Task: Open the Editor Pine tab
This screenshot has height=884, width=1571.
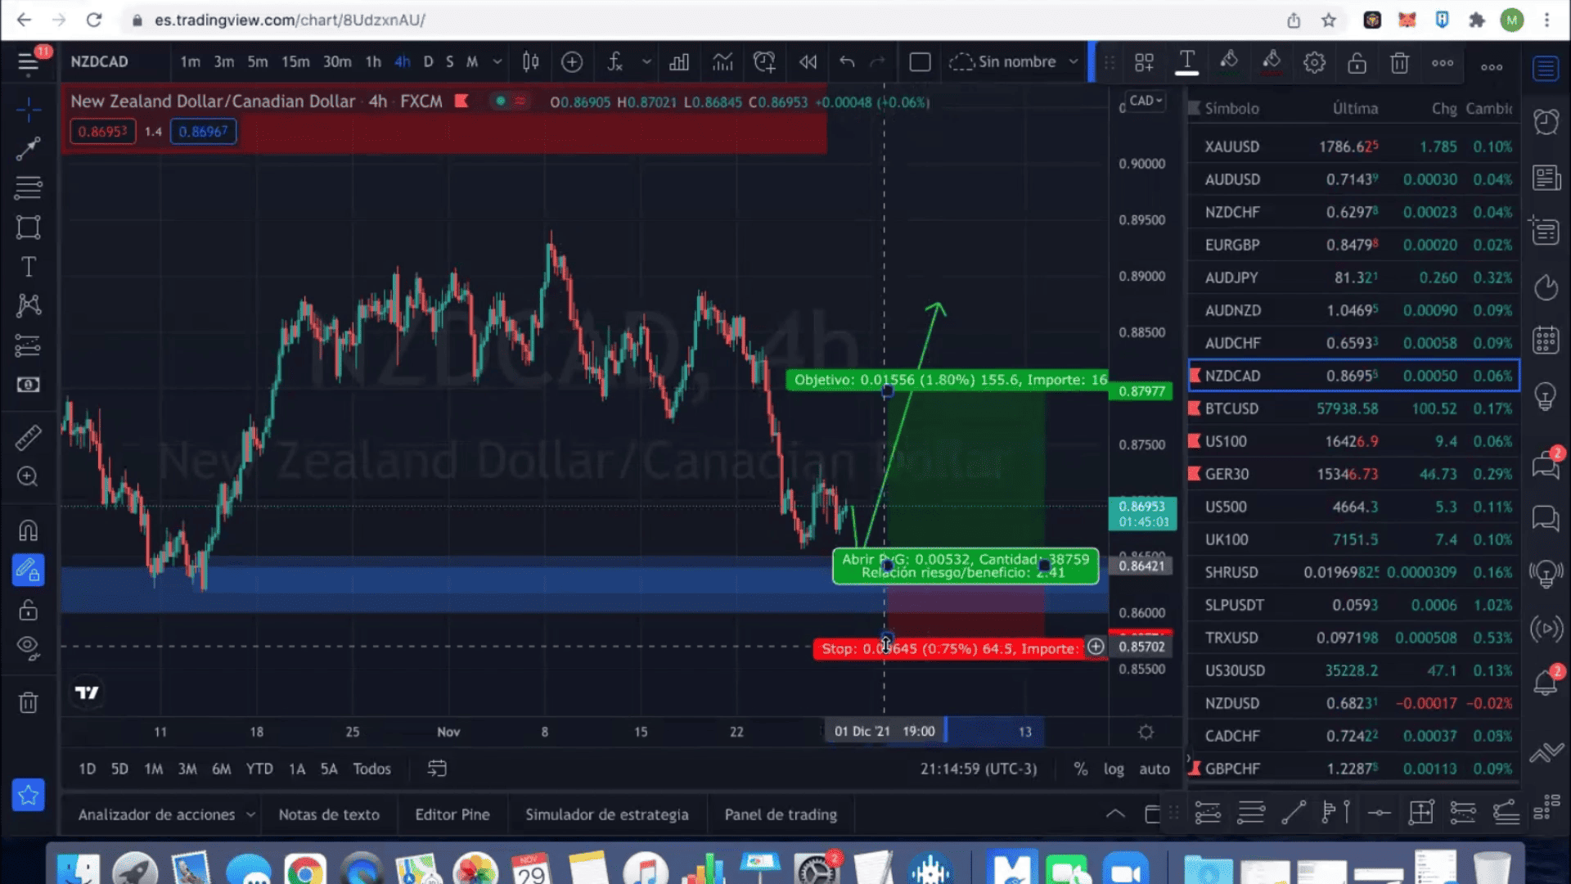Action: [x=452, y=815]
